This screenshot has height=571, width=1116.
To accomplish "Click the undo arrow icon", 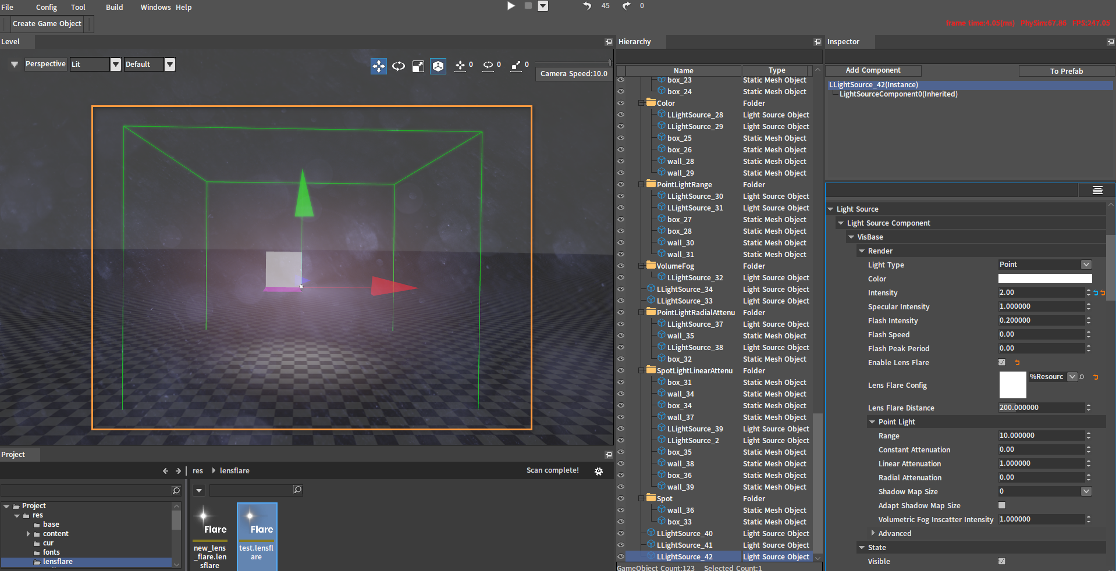I will coord(587,6).
